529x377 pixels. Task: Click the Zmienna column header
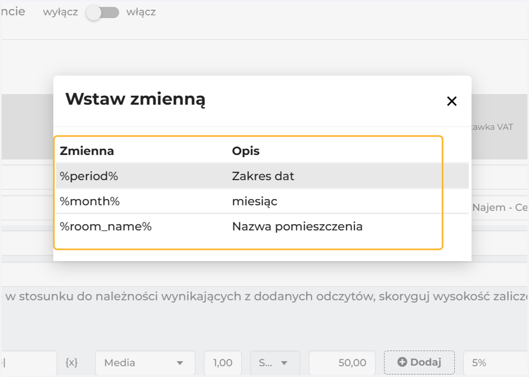87,151
